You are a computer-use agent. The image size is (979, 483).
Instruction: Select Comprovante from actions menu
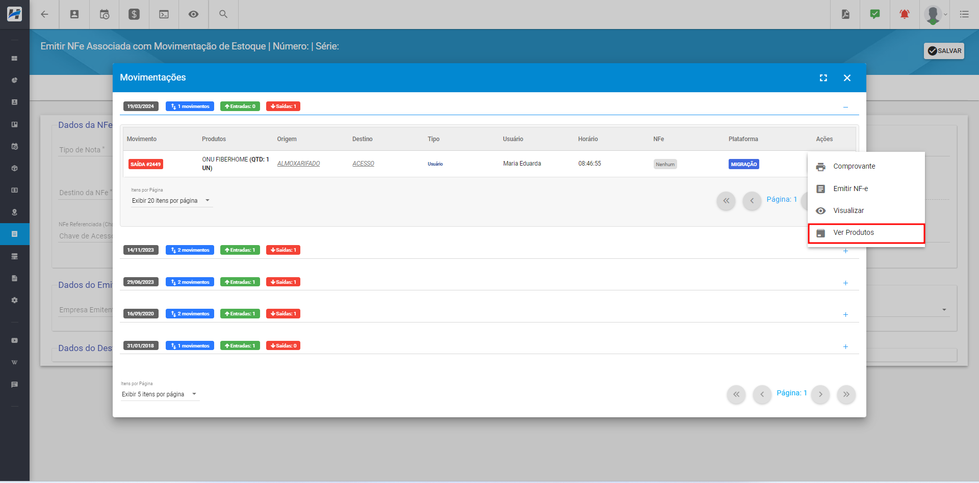click(x=866, y=167)
